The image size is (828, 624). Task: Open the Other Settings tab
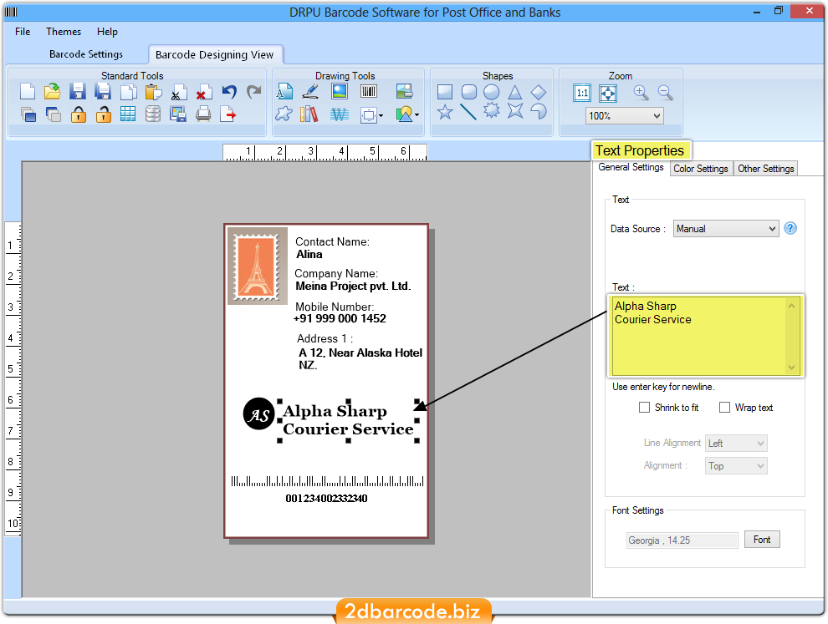[765, 168]
